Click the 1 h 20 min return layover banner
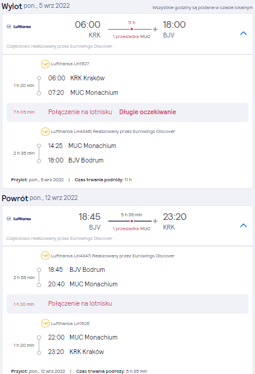Screen dimensions: 255x374 127,304
